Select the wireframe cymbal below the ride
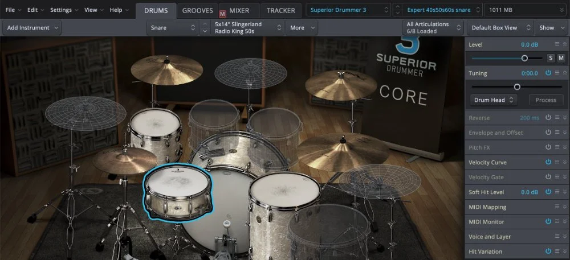The width and height of the screenshot is (570, 260). (x=380, y=180)
